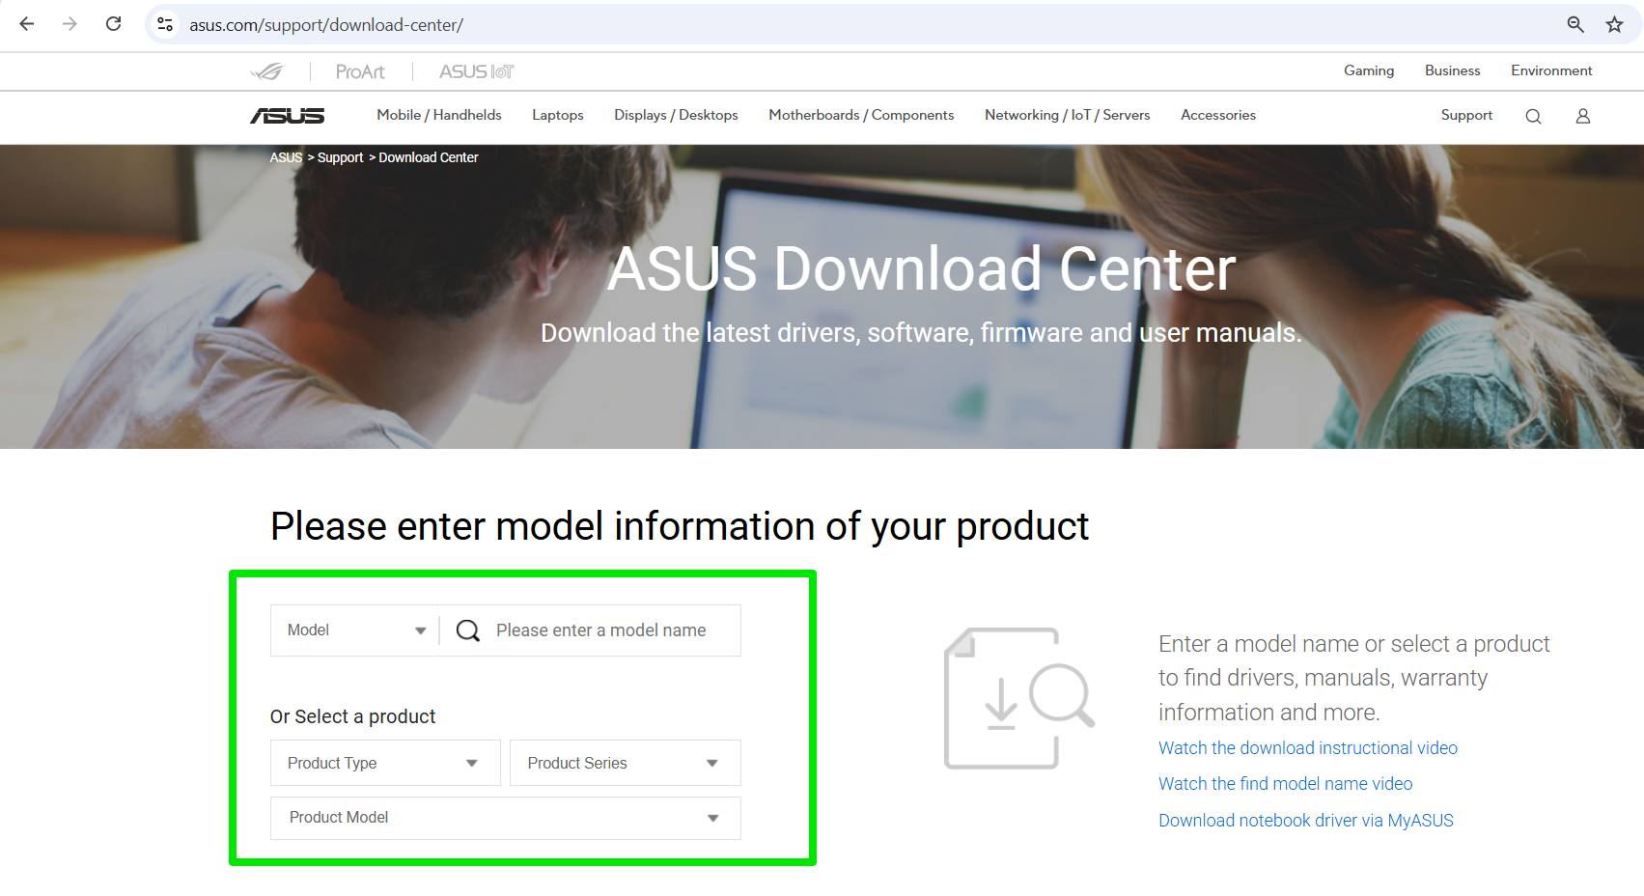Open the ROG logo link in the top bar
Viewport: 1644px width, 896px height.
tap(266, 71)
